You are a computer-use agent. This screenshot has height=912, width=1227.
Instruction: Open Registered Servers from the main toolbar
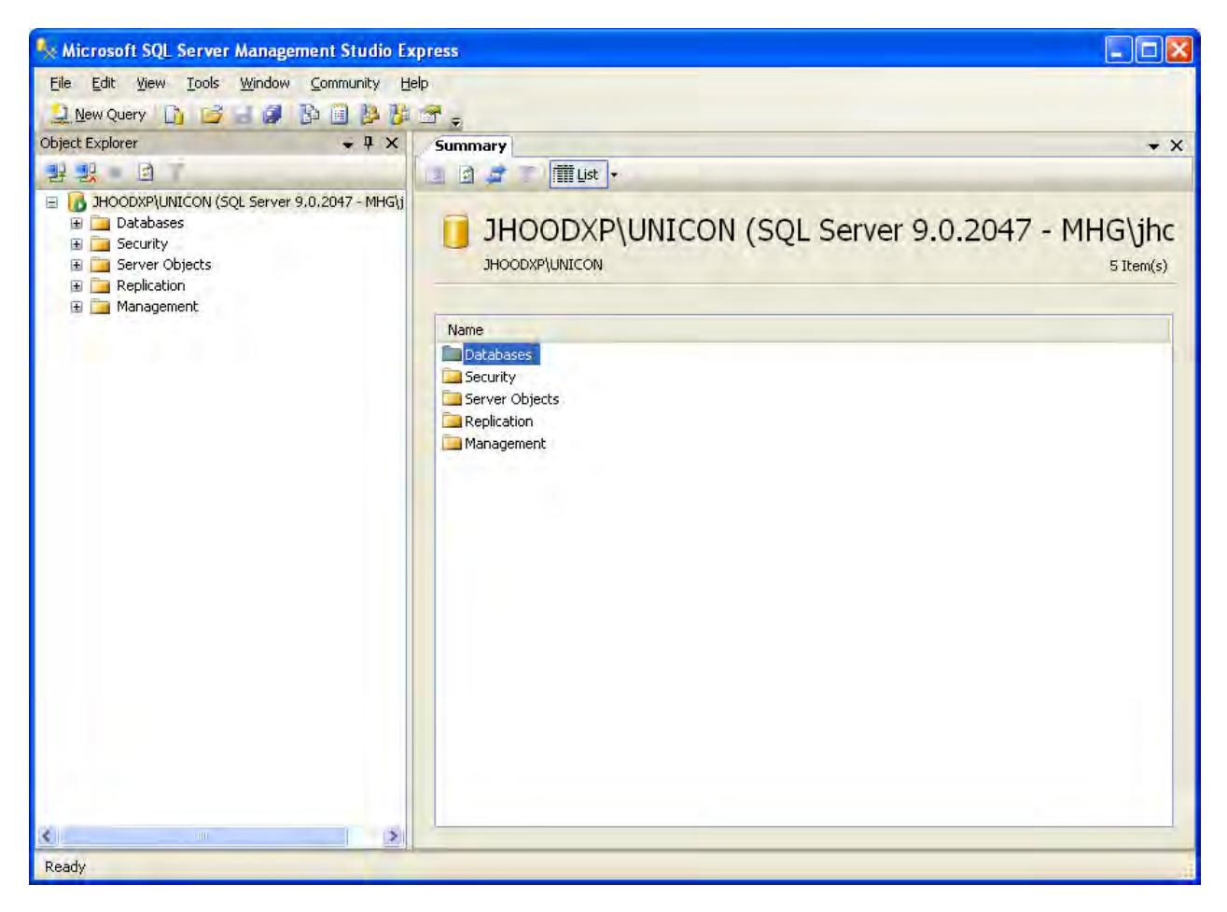[307, 115]
